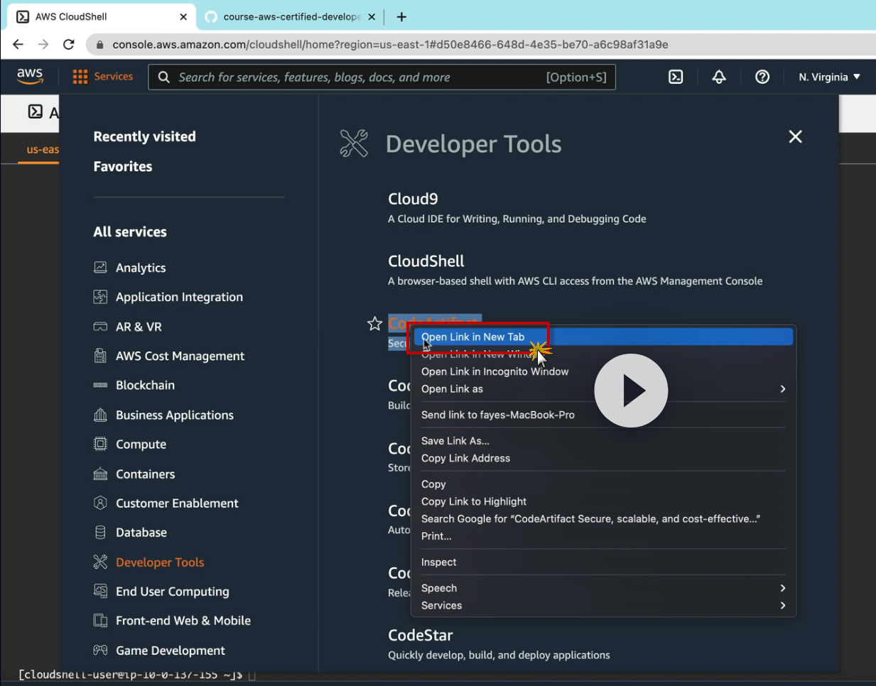Close the Developer Tools services panel
Screen dimensions: 876x686
coord(795,136)
